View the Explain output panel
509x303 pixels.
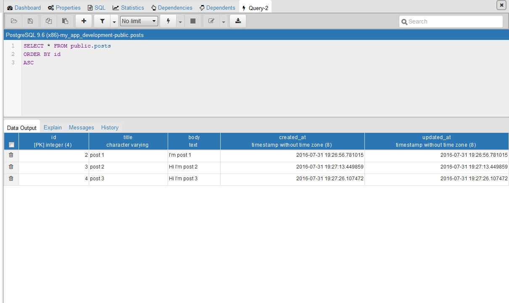[x=53, y=127]
